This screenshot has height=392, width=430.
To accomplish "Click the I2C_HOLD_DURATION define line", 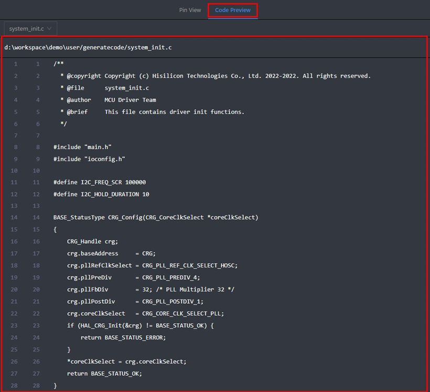I will 101,194.
